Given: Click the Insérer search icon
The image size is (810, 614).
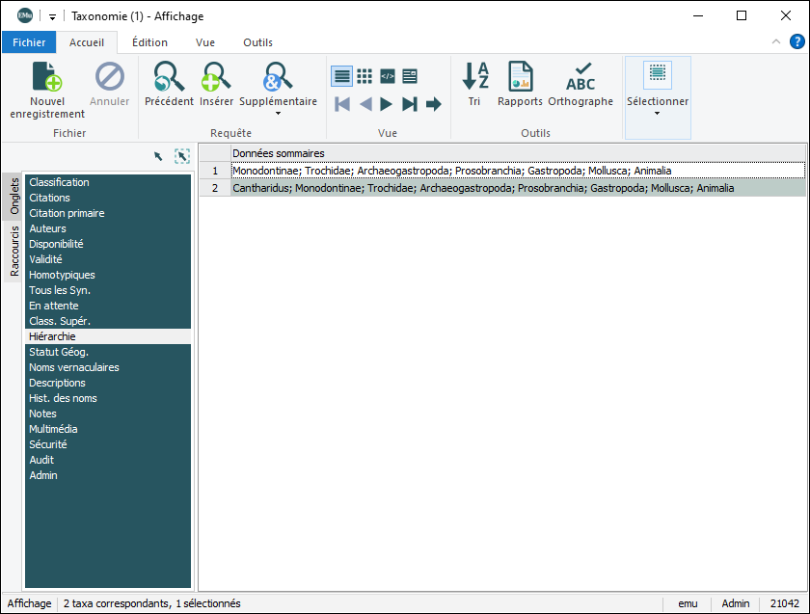Looking at the screenshot, I should (x=216, y=77).
